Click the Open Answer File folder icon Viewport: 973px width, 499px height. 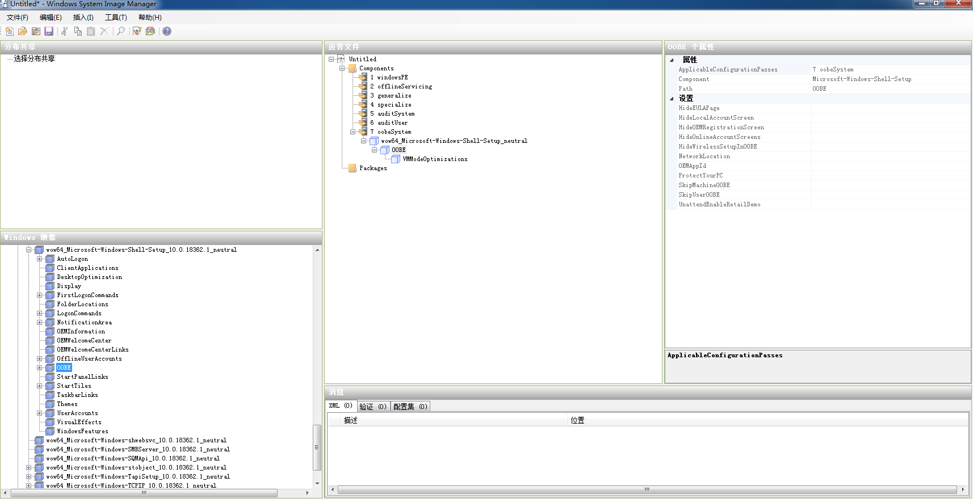pyautogui.click(x=23, y=31)
